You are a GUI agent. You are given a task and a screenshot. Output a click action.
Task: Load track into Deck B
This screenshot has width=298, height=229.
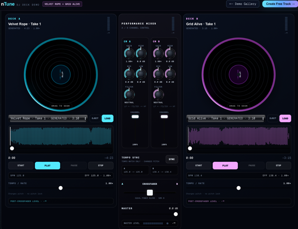[x=285, y=118]
